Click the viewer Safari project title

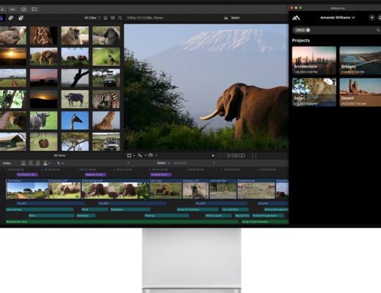point(235,18)
